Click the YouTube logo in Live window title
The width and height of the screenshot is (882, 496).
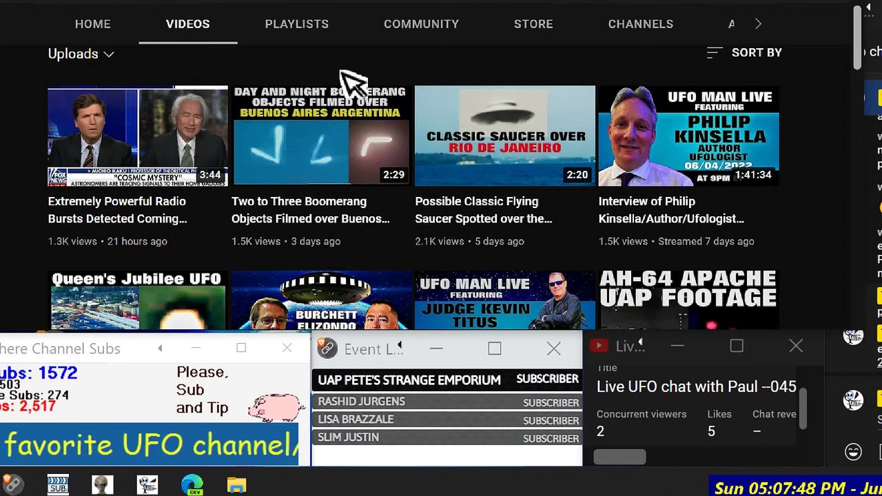click(x=598, y=347)
